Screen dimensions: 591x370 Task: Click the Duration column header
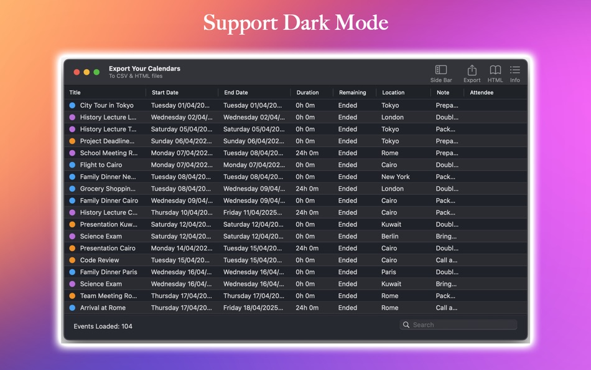coord(309,92)
